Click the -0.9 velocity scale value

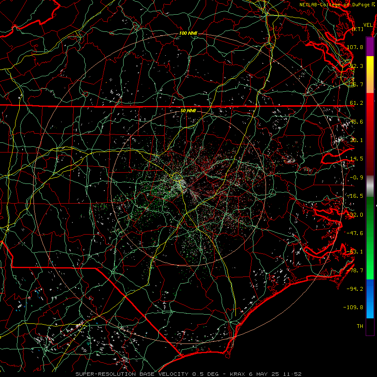click(356, 178)
